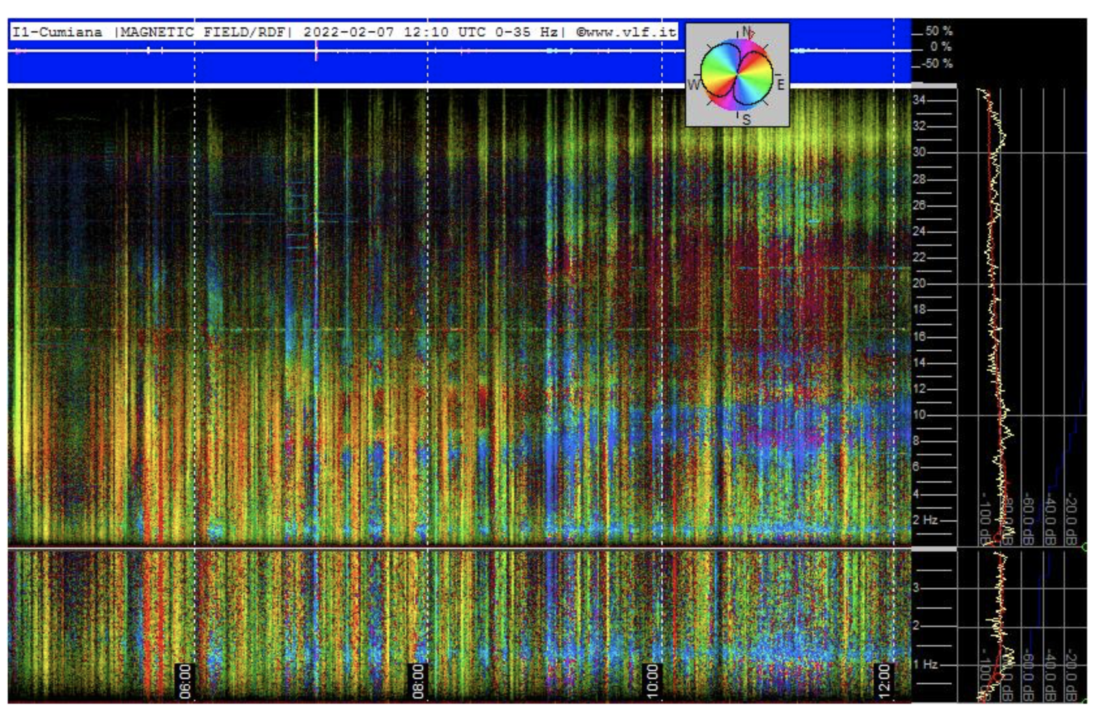Click the 20 frequency axis label

click(x=919, y=284)
